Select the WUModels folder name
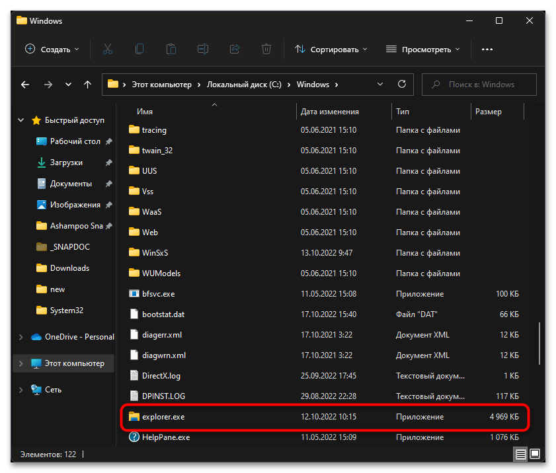The height and width of the screenshot is (473, 556). 161,273
